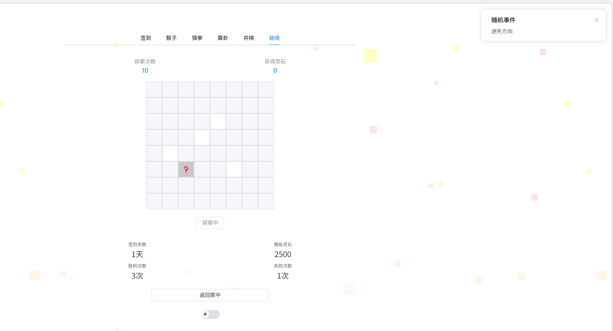Click the white tile in the fourth row

202,137
